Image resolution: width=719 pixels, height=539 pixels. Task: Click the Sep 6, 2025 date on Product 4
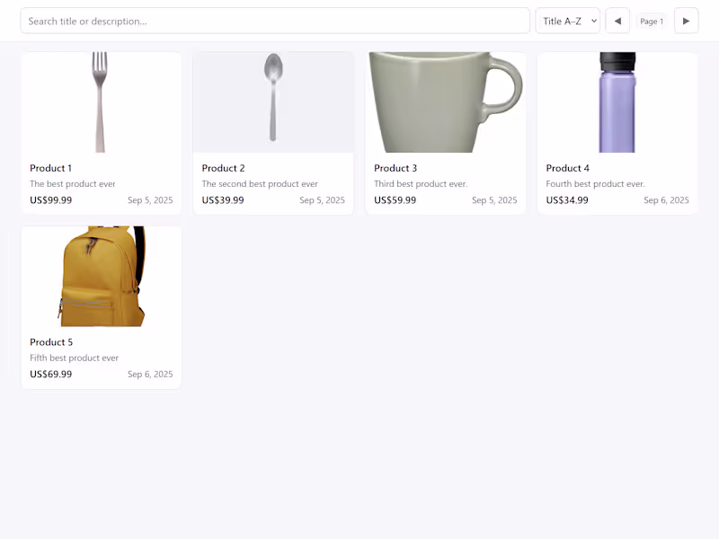(x=666, y=200)
